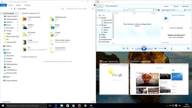Go up one folder level in Explorer
The height and width of the screenshot is (108, 192).
(11, 9)
